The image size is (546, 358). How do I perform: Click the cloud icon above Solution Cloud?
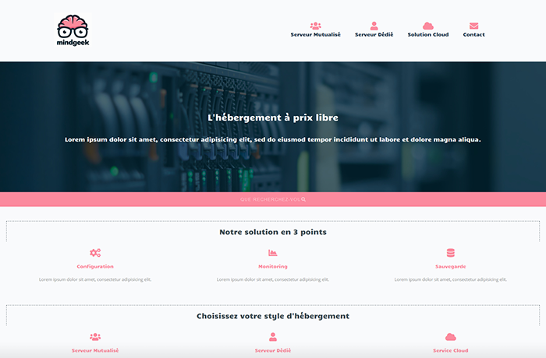427,26
